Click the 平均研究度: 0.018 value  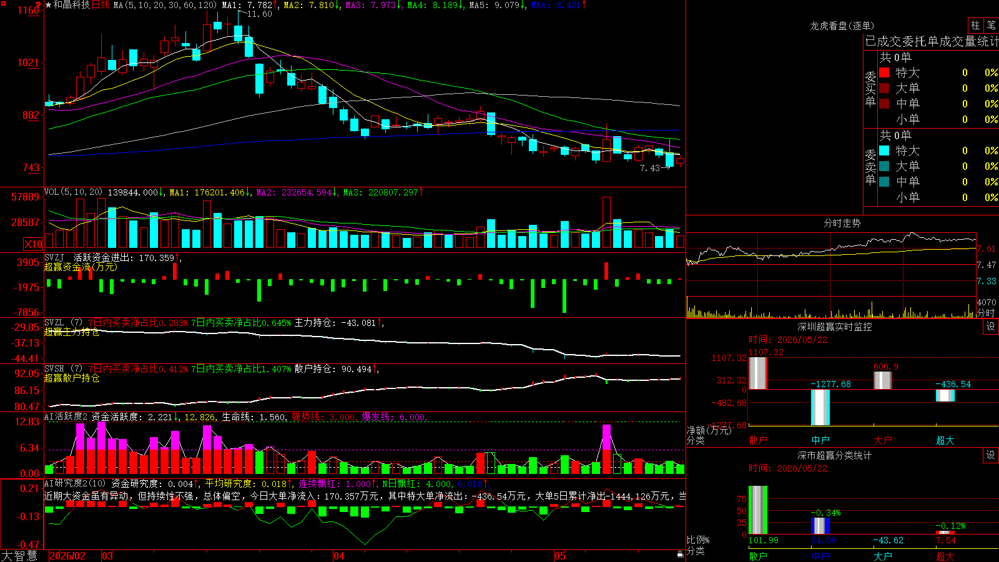246,483
